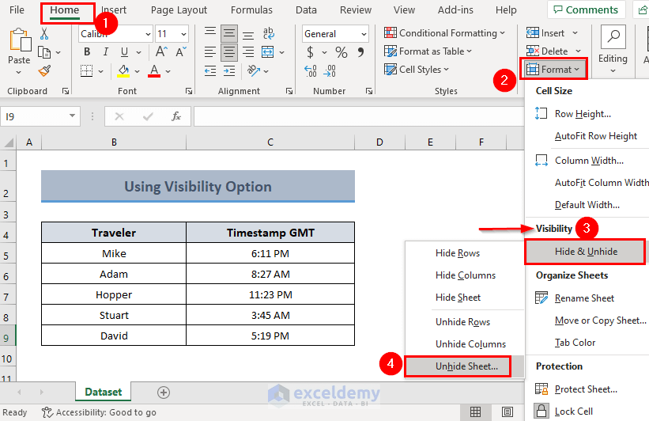Image resolution: width=649 pixels, height=421 pixels.
Task: Increase font size with larger A icon
Action: tap(161, 51)
